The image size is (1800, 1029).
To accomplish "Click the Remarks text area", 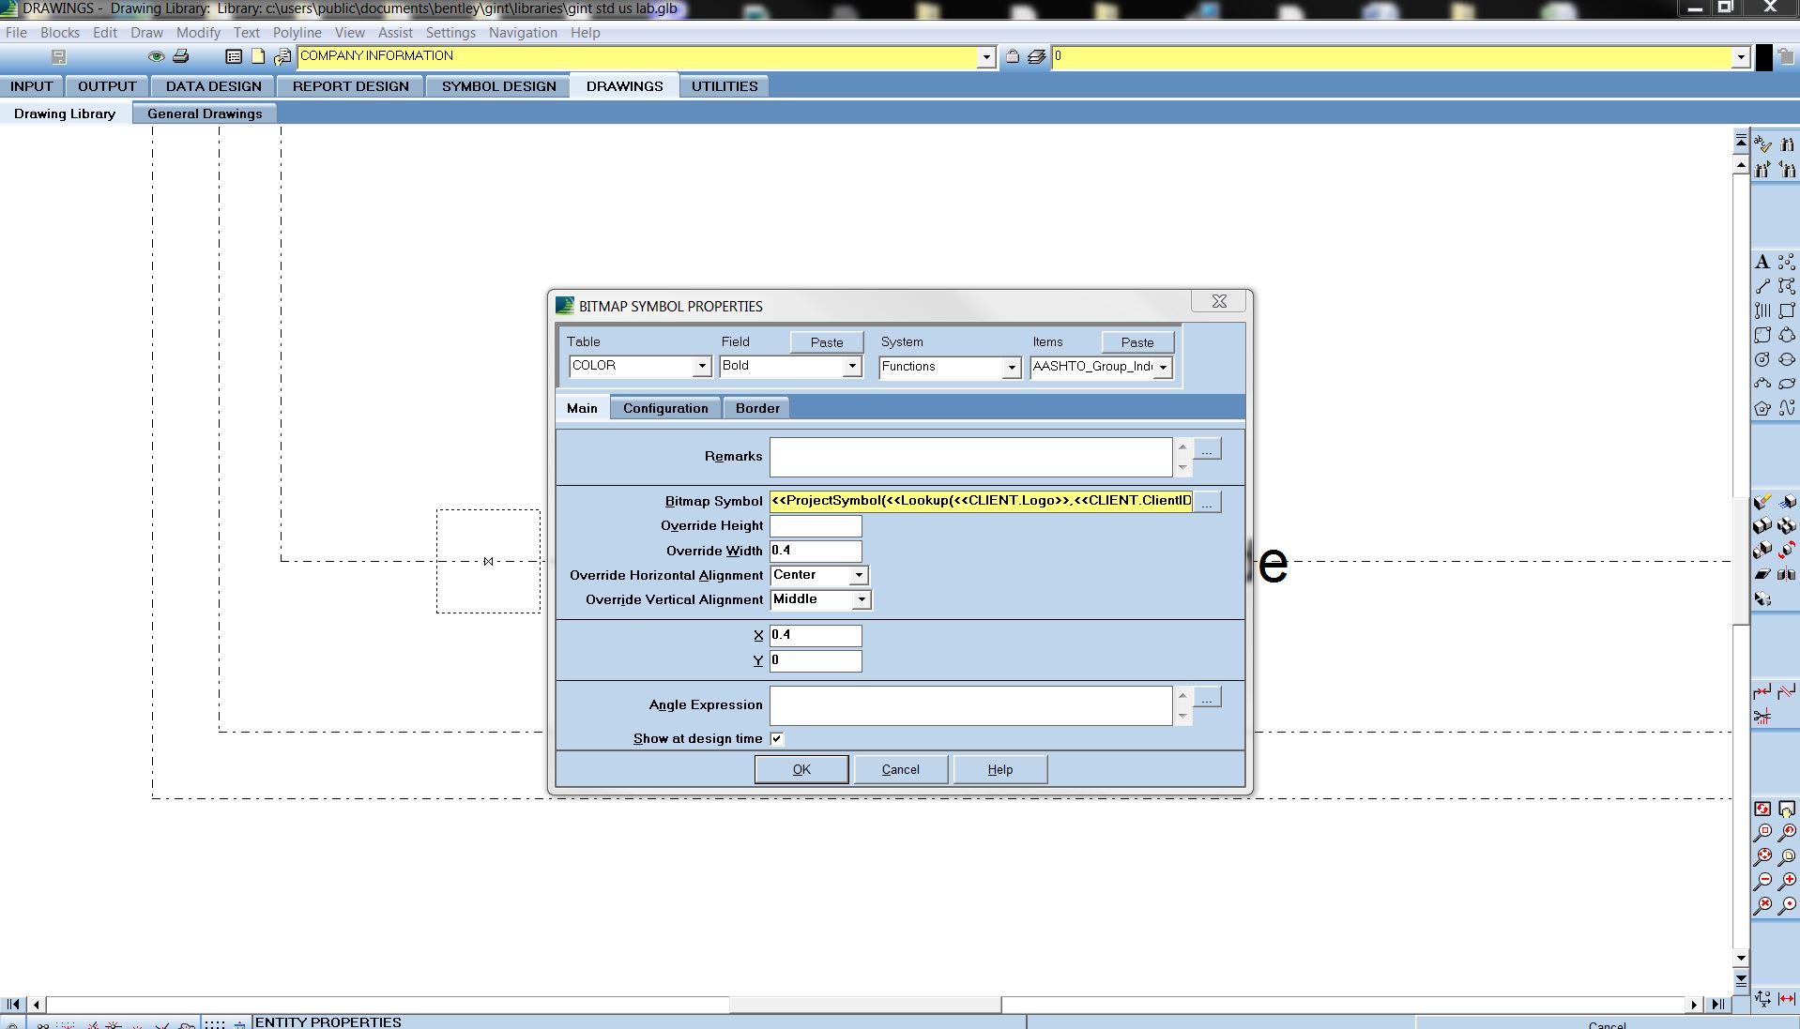I will pos(970,457).
